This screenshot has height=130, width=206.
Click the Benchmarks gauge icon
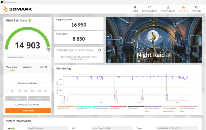(x=150, y=7)
